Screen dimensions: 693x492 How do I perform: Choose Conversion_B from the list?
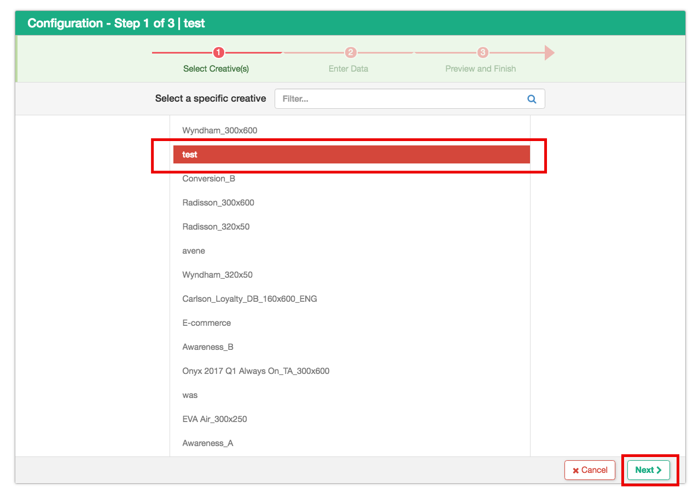(x=209, y=179)
